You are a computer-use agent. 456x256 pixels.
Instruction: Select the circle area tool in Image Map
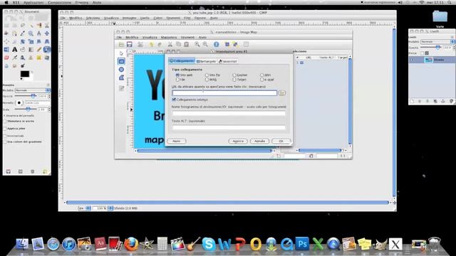121,70
